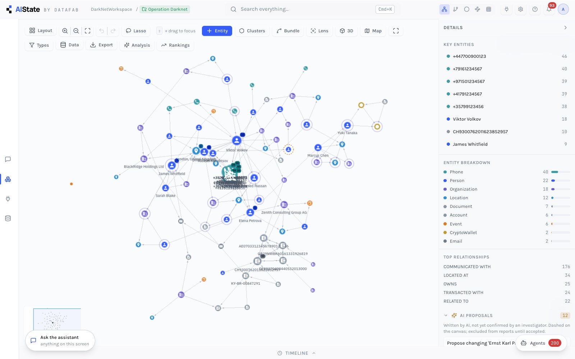
Task: Click inside the Search everything field
Action: pos(312,9)
